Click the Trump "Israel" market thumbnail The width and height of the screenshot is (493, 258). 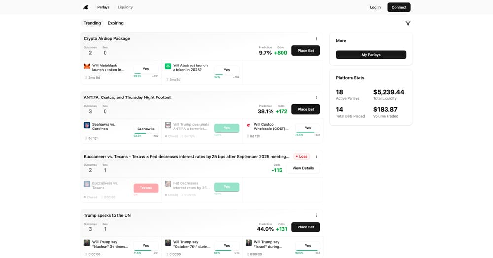tap(248, 243)
